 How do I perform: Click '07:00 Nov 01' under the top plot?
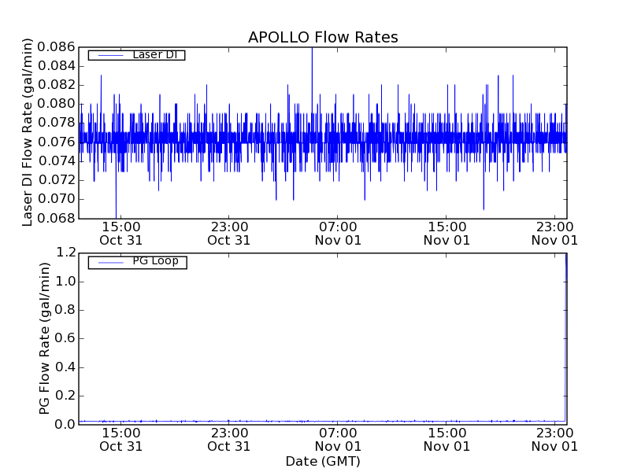click(x=338, y=234)
